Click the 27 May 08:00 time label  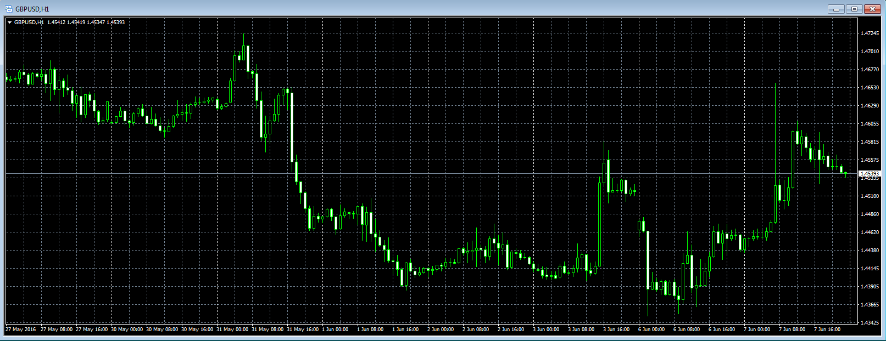pos(57,329)
